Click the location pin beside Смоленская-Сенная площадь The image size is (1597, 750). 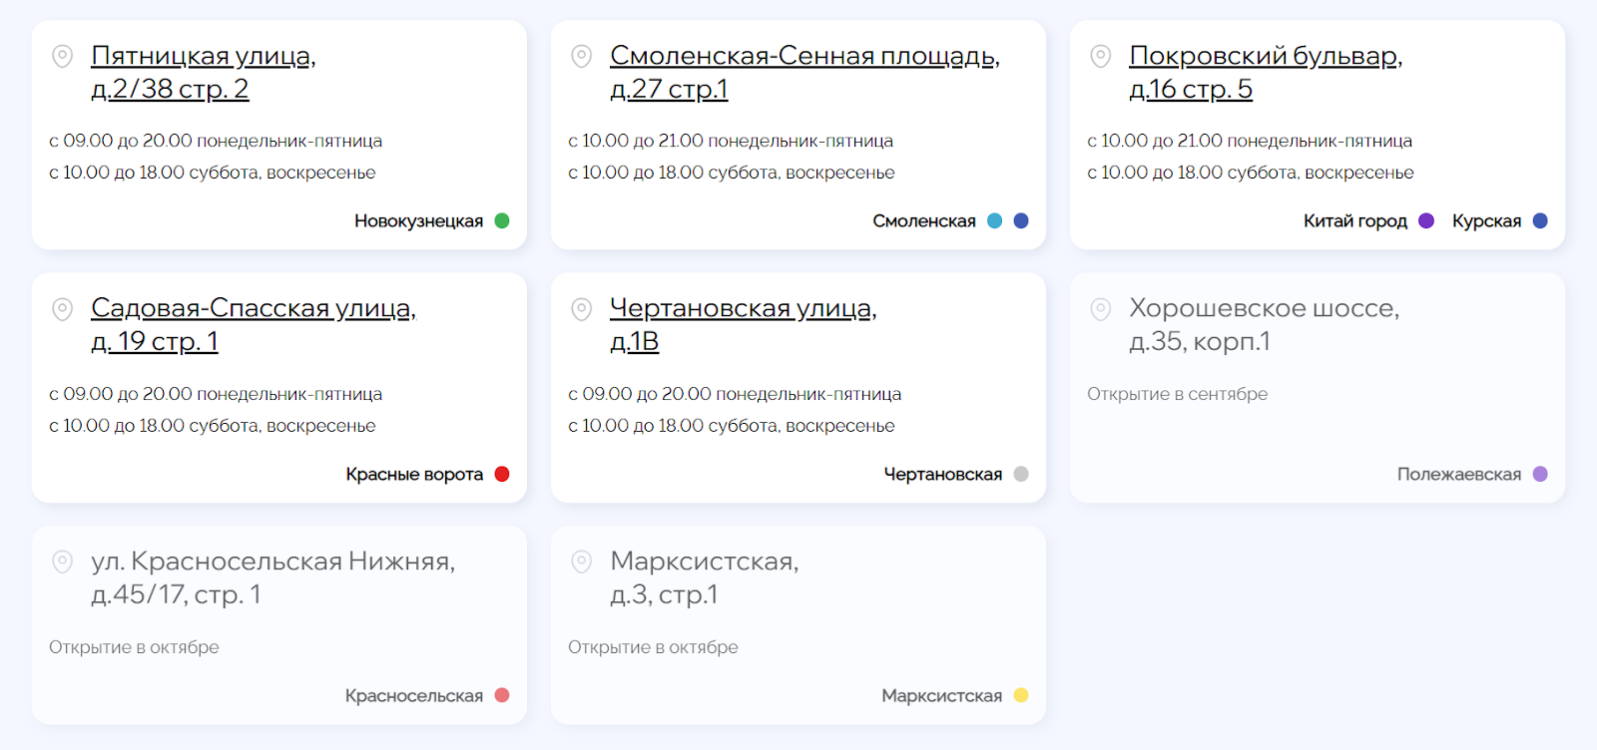point(581,56)
